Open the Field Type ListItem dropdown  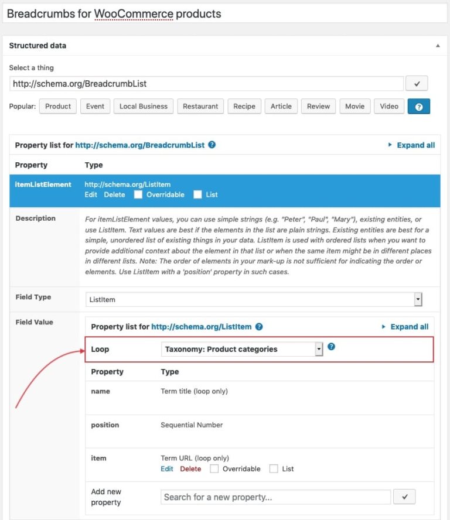254,299
